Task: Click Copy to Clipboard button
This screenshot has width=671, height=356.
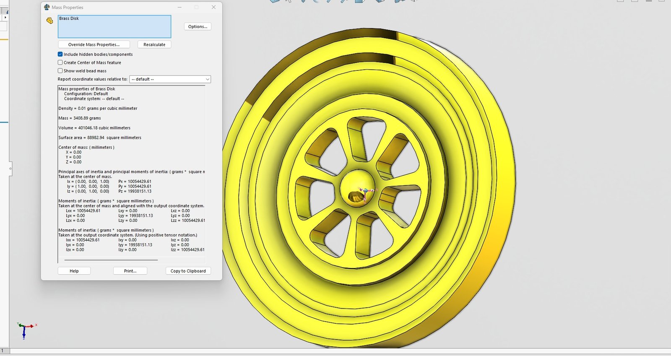Action: [188, 271]
